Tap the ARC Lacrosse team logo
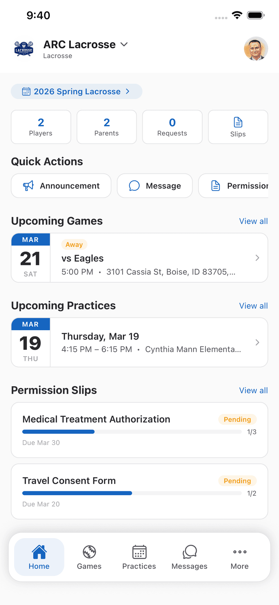 (24, 49)
